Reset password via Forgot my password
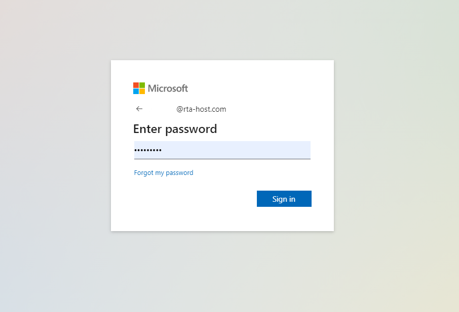 tap(164, 173)
